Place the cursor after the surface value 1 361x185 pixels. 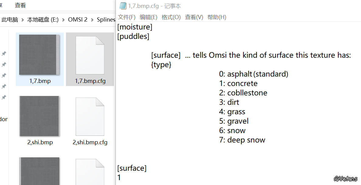(x=121, y=178)
